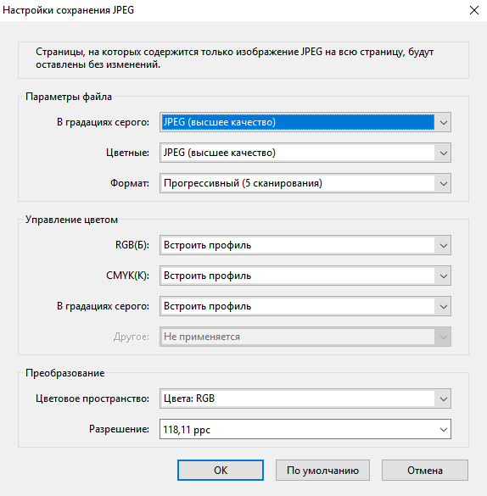Click the По умолчанию button
487x496 pixels.
coord(322,470)
